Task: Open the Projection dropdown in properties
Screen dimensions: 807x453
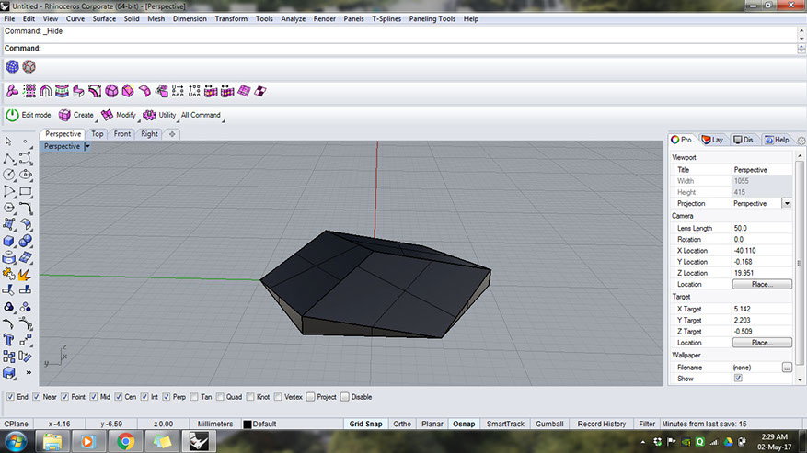Action: (786, 203)
